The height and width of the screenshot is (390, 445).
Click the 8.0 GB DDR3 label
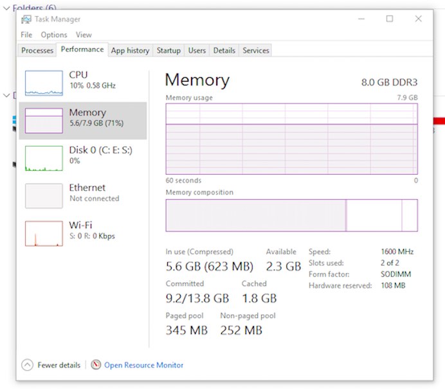[x=390, y=82]
